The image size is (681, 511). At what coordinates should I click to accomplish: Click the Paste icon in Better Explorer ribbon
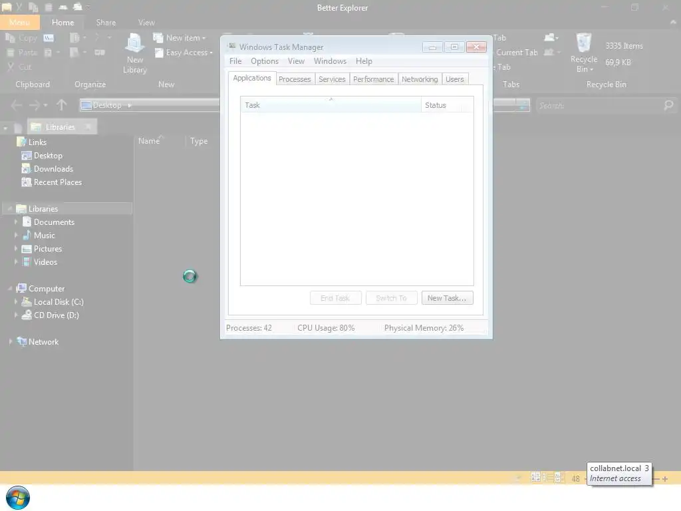(x=11, y=53)
